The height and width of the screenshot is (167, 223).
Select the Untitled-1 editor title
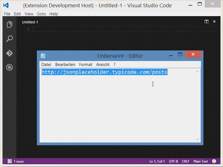(x=30, y=22)
